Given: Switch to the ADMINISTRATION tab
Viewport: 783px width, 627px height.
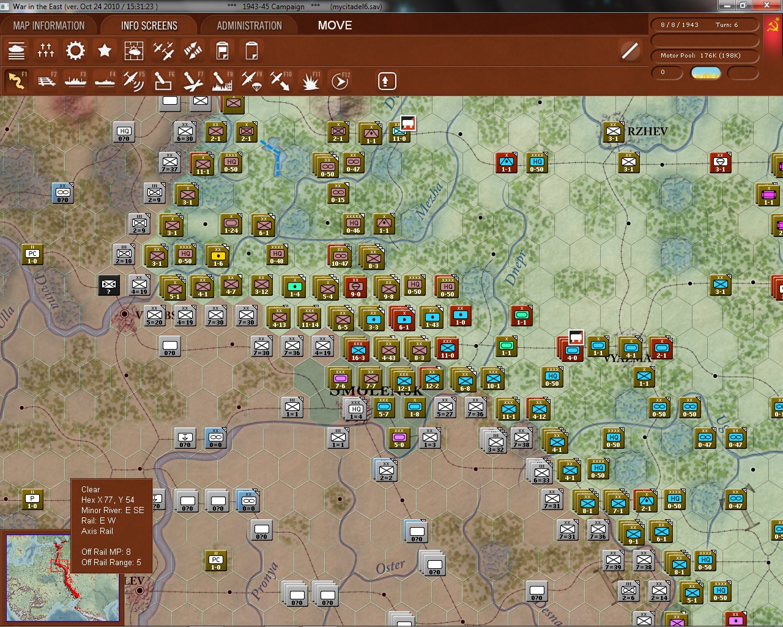Looking at the screenshot, I should point(250,26).
